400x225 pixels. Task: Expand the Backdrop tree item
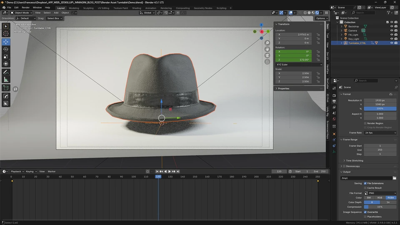pyautogui.click(x=342, y=26)
